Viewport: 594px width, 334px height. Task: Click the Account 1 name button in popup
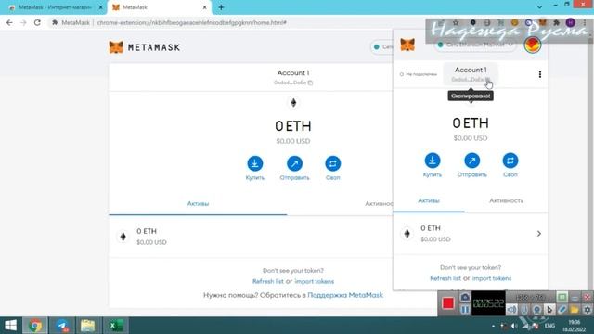tap(471, 74)
